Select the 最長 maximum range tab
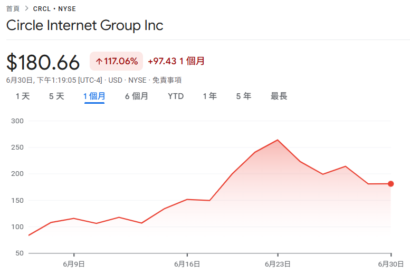Viewport: 410px width, 276px height. [279, 96]
